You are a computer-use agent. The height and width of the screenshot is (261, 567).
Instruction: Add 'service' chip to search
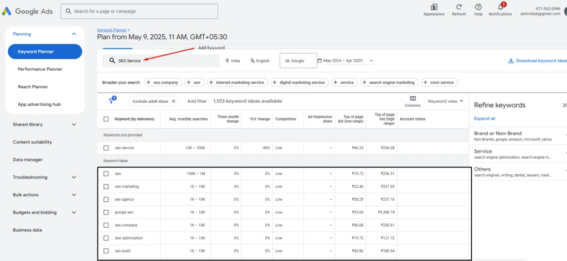(x=344, y=82)
